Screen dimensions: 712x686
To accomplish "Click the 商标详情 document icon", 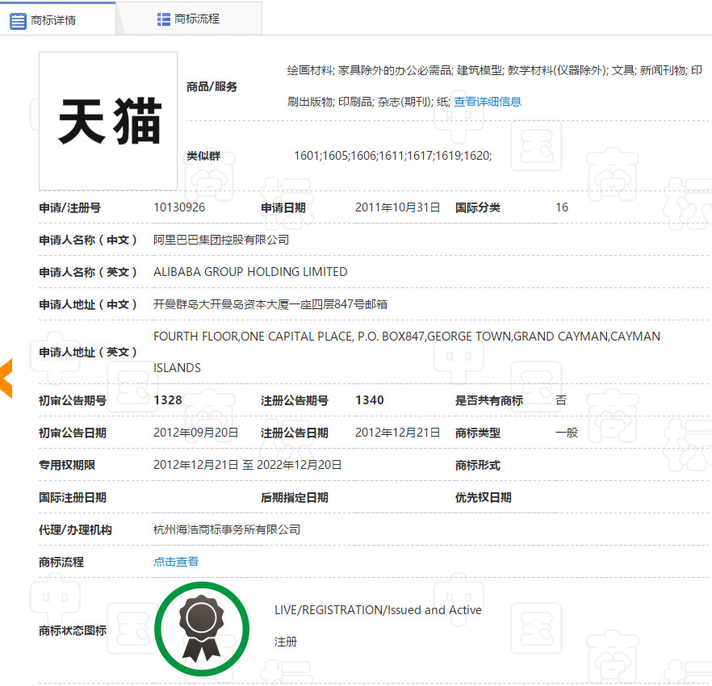I will (18, 21).
